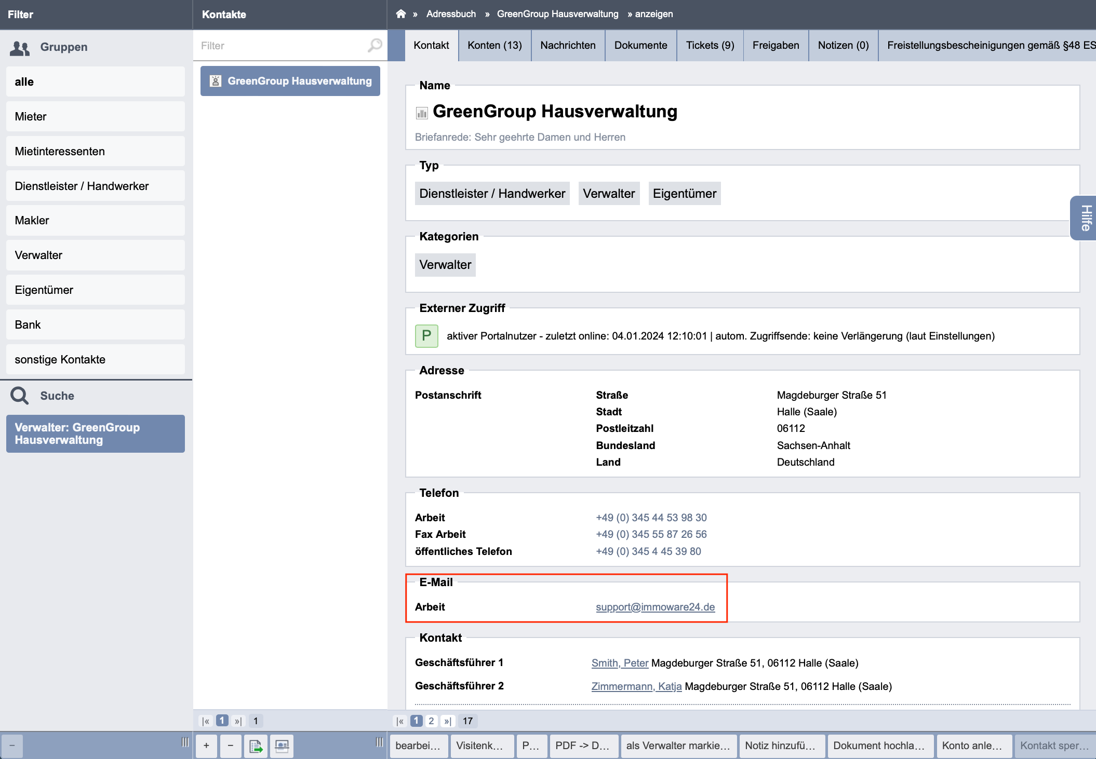Click the export list icon with green arrow
The height and width of the screenshot is (759, 1096).
pyautogui.click(x=256, y=746)
